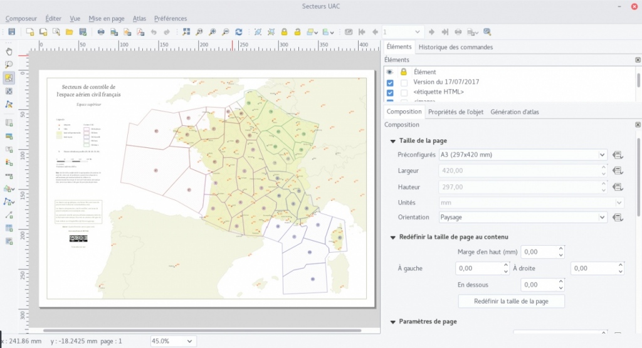Click Redéfinir la taille de la page button
This screenshot has height=348, width=642.
[x=511, y=302]
